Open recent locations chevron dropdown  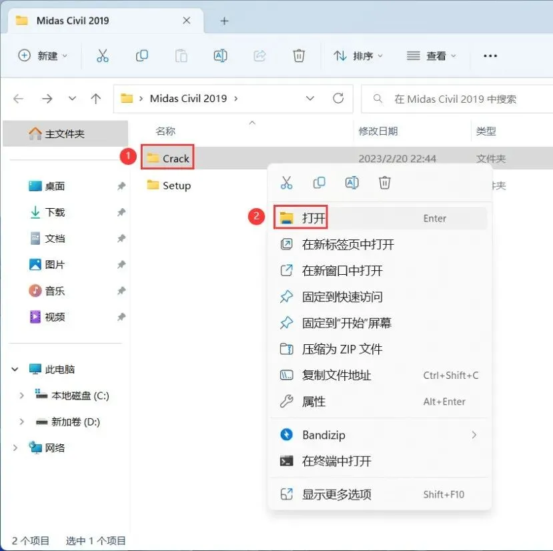[x=72, y=99]
